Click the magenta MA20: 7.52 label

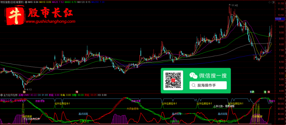[57, 2]
